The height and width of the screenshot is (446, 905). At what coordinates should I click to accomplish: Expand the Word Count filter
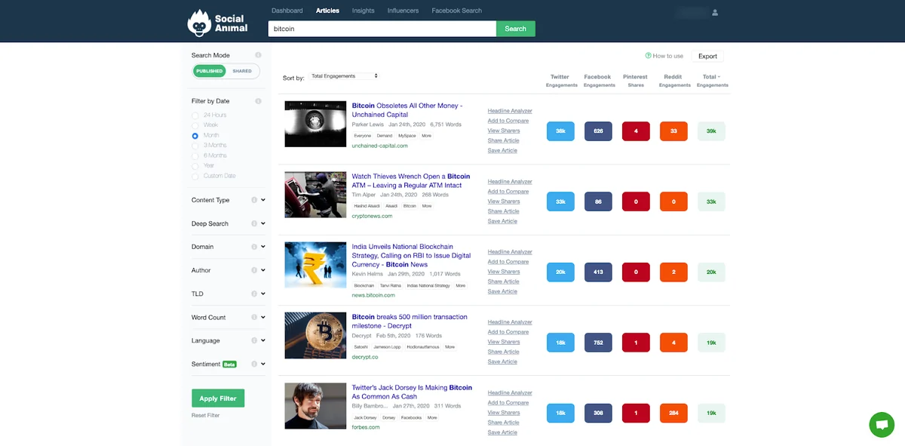point(263,317)
